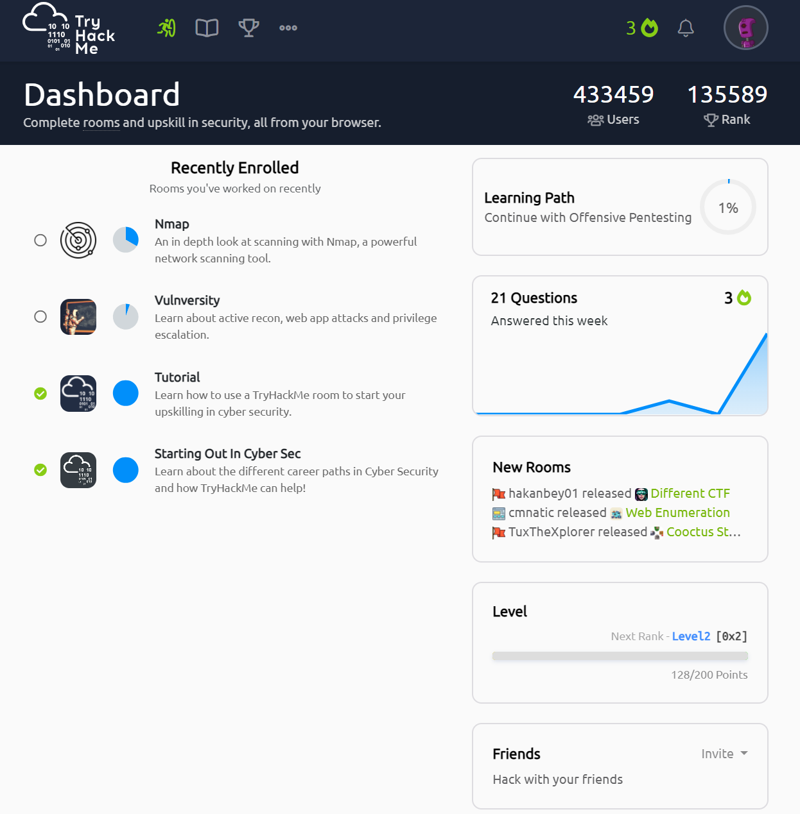Open the Tutorial room title
The width and height of the screenshot is (800, 814).
(x=177, y=377)
